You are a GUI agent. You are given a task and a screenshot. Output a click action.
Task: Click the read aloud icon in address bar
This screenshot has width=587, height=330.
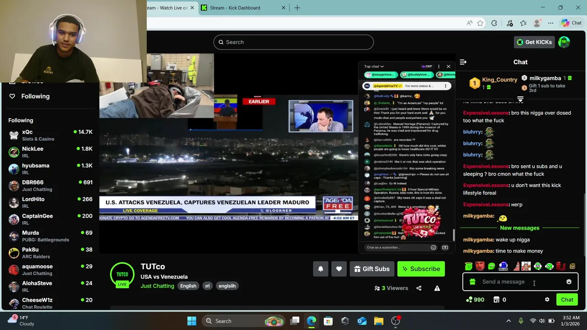pos(469,23)
